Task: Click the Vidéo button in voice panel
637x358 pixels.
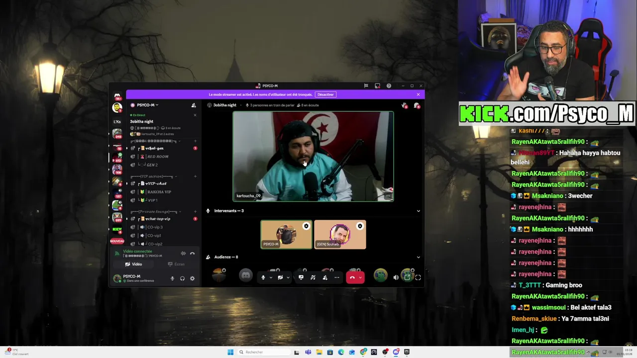Action: (x=133, y=265)
